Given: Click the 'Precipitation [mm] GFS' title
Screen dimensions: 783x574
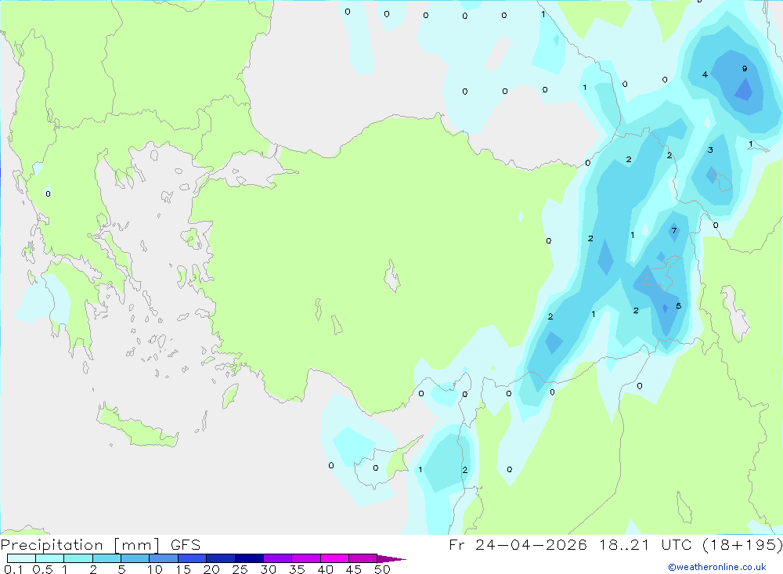Looking at the screenshot, I should coord(100,544).
